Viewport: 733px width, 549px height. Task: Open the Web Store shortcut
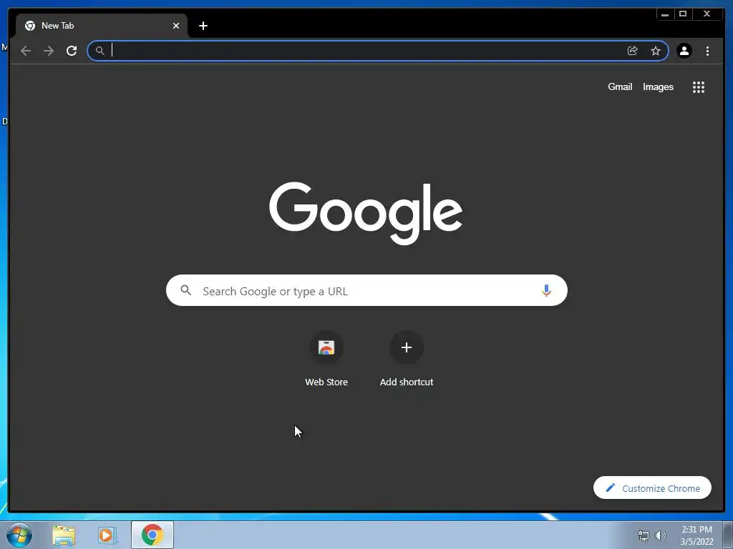tap(326, 359)
